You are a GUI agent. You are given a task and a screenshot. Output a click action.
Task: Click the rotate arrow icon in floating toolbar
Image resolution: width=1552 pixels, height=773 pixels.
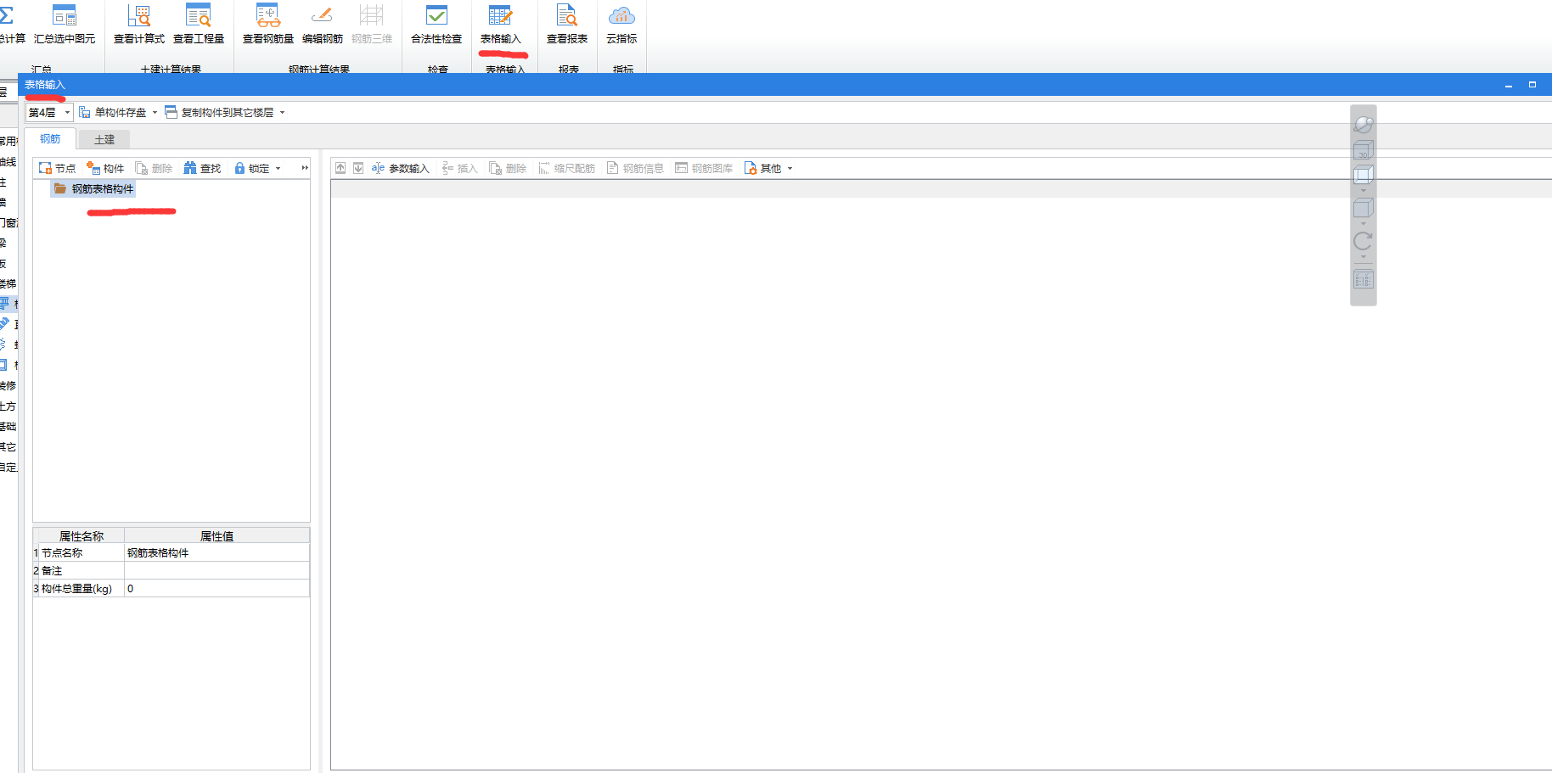[1364, 241]
